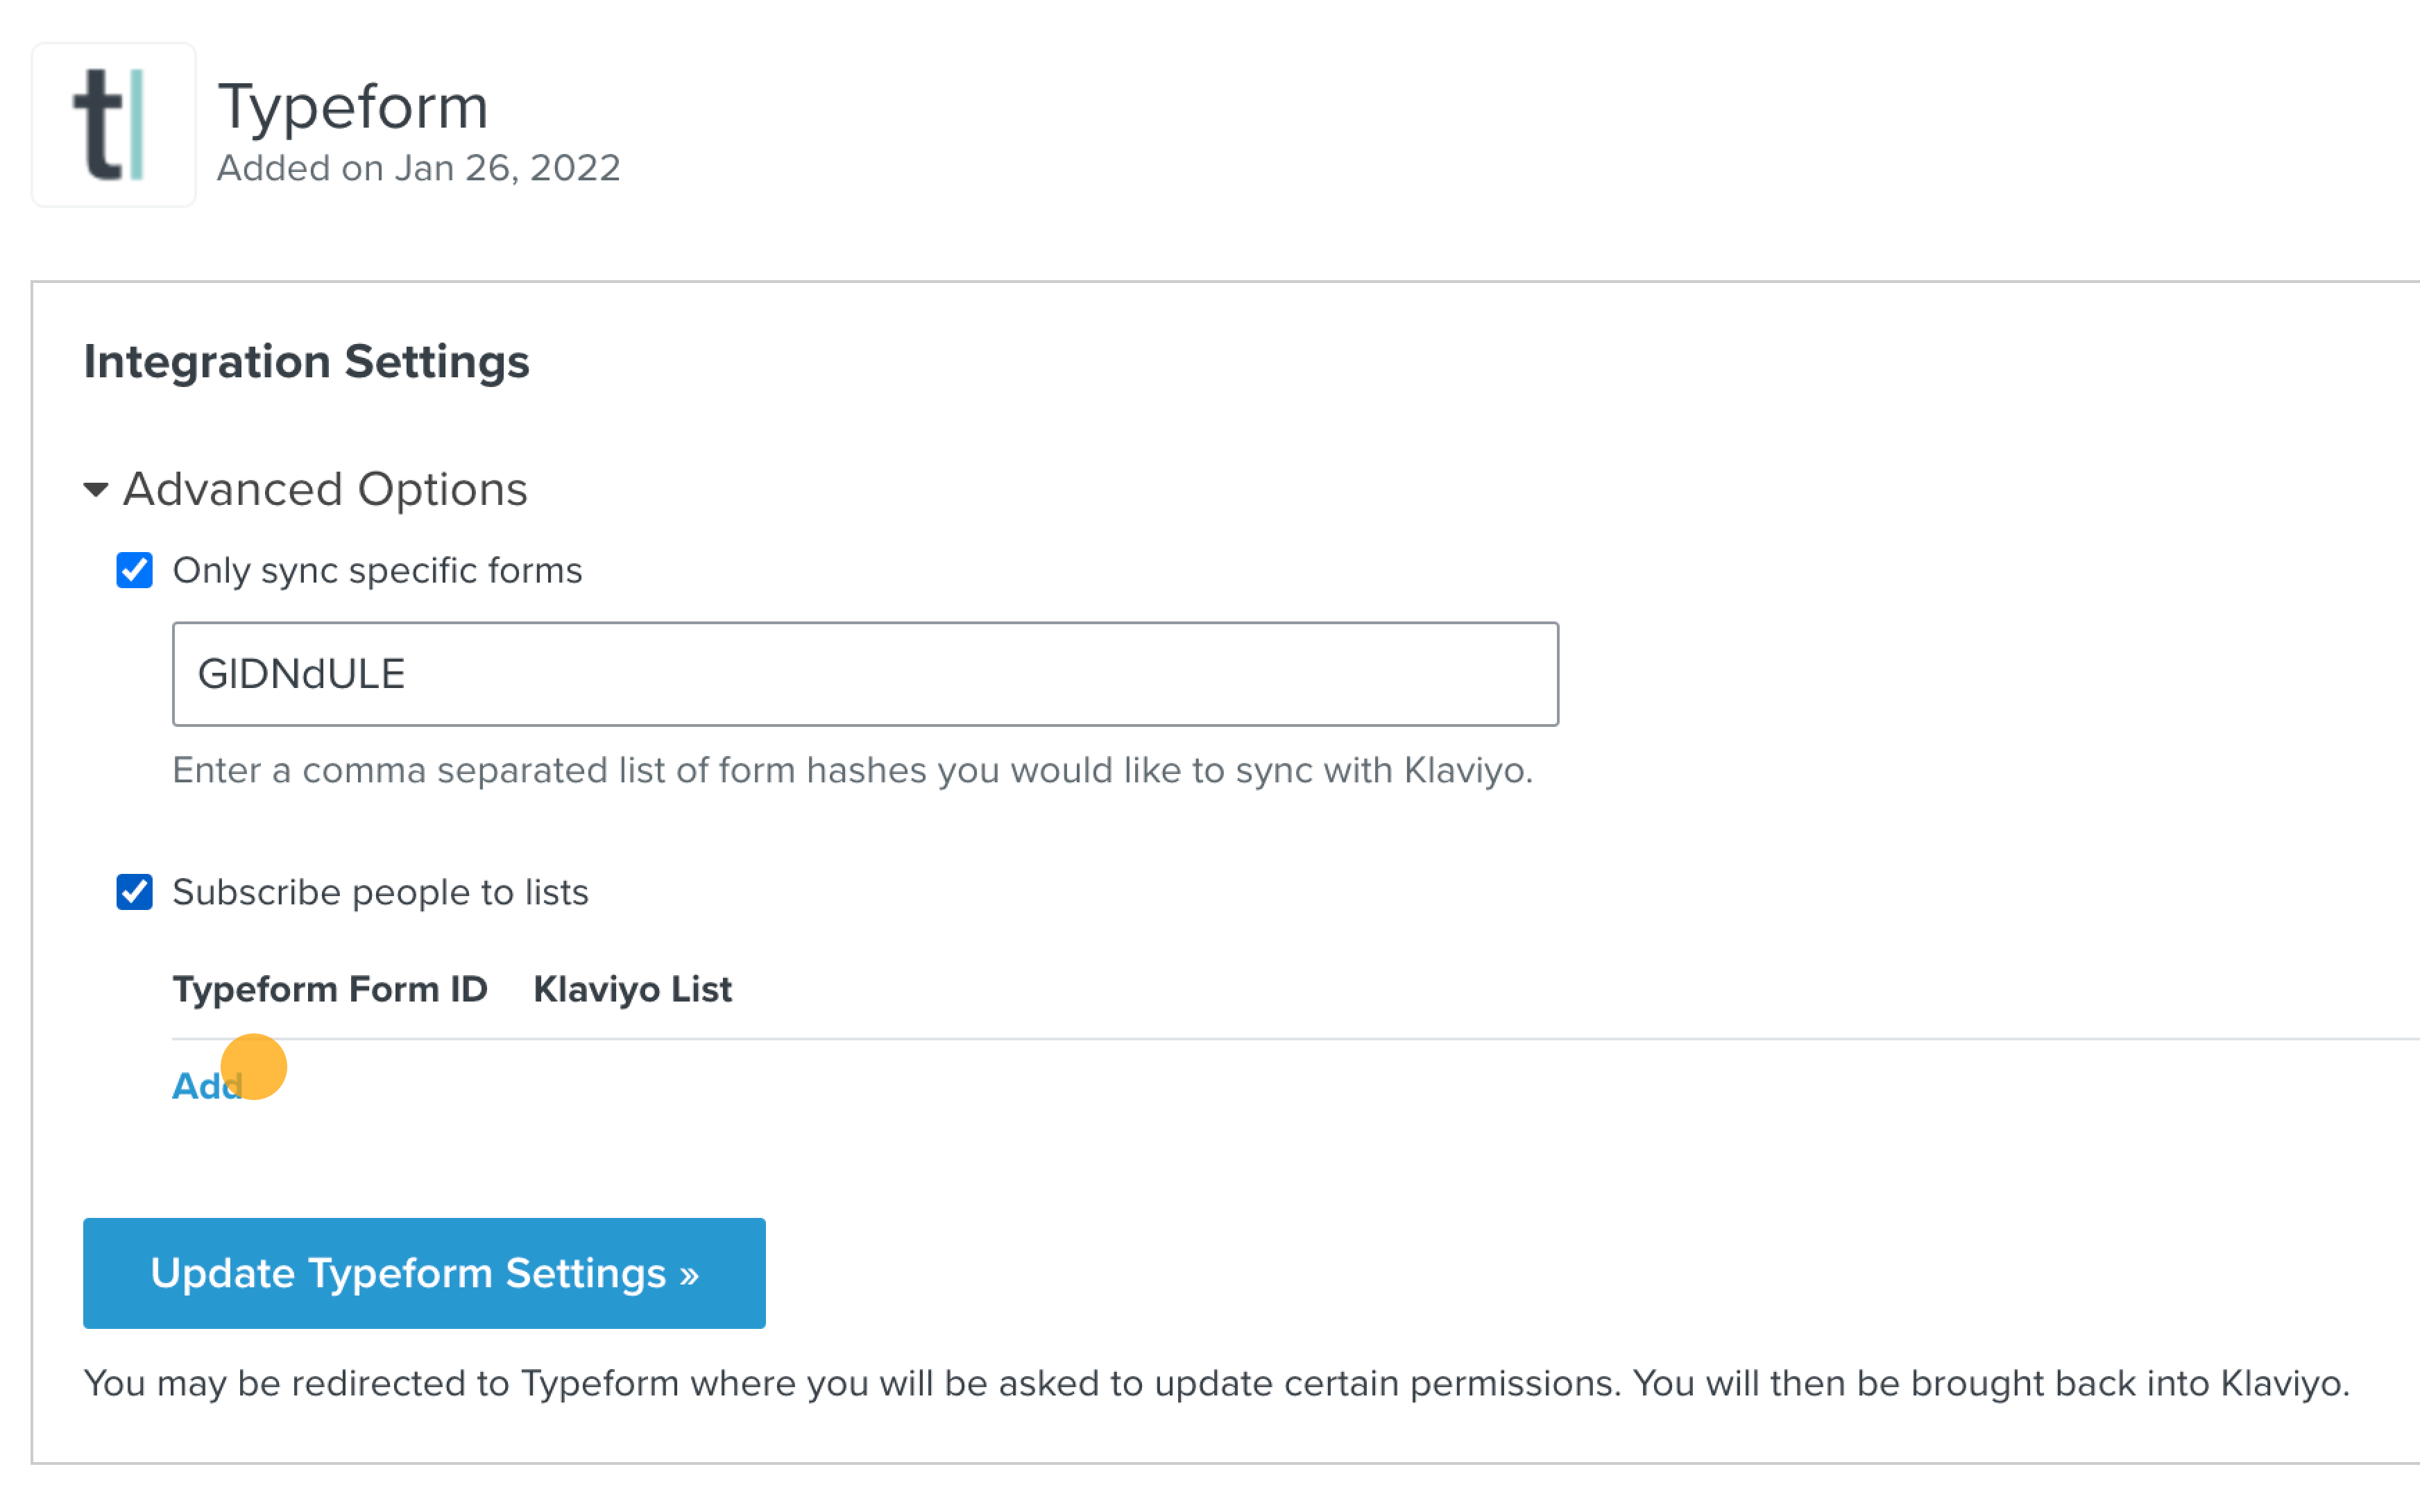
Task: Click the Integration Settings heading
Action: 306,362
